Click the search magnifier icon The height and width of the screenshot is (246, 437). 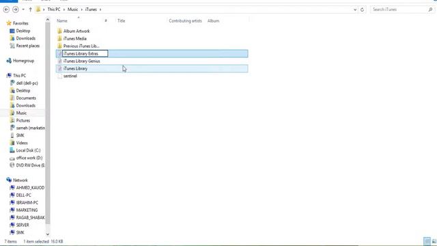(430, 10)
